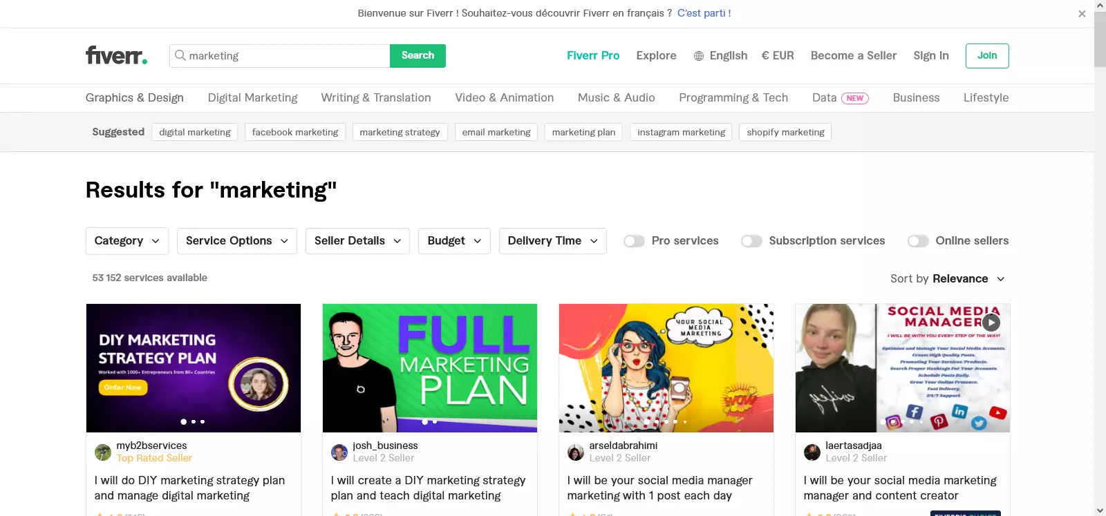
Task: Open Programming & Tech category menu
Action: coord(733,98)
